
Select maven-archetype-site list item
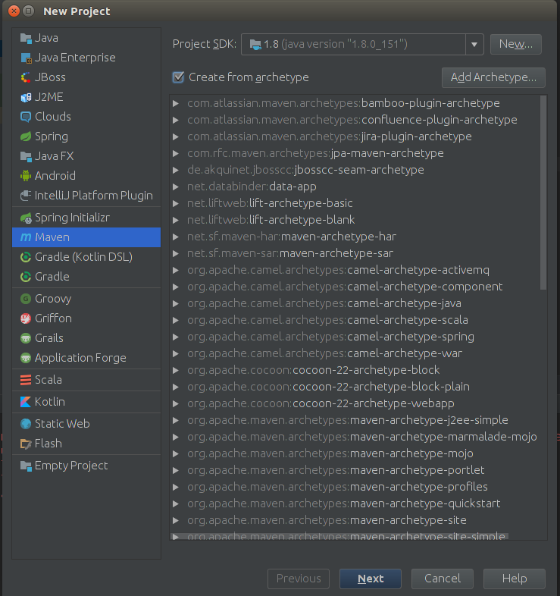point(327,520)
